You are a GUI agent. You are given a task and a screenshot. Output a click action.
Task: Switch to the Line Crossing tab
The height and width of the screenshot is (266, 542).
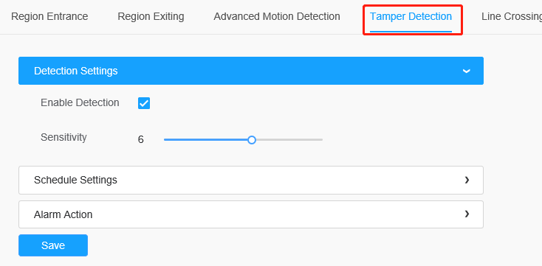512,16
